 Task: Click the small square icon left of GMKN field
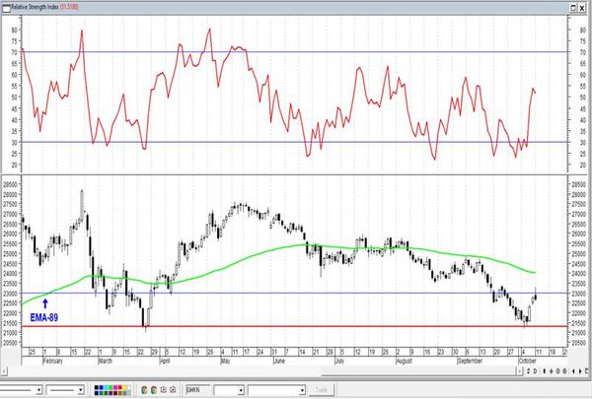[173, 389]
